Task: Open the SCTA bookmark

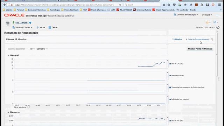Action: [x=111, y=10]
